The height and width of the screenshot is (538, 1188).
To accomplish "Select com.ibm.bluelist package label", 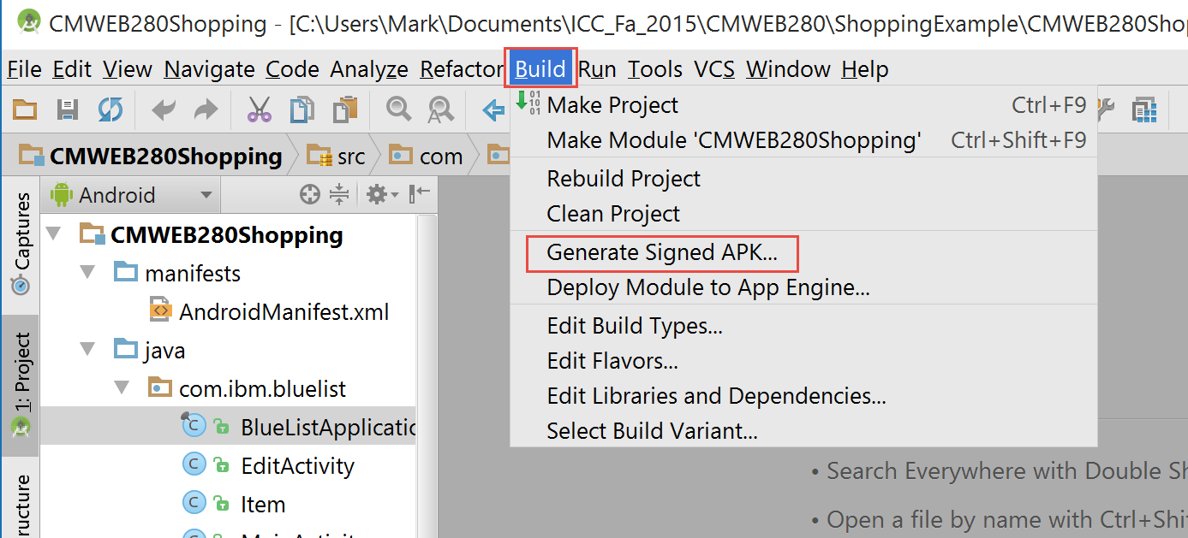I will pyautogui.click(x=262, y=388).
